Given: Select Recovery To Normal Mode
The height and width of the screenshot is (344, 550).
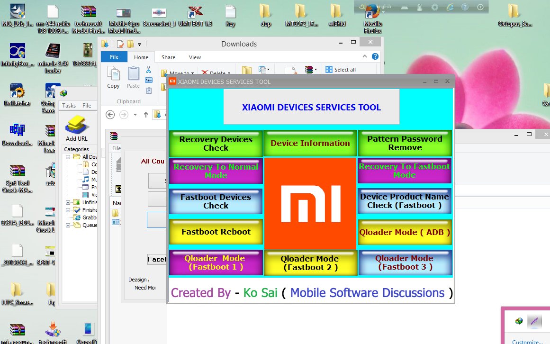Looking at the screenshot, I should click(216, 171).
